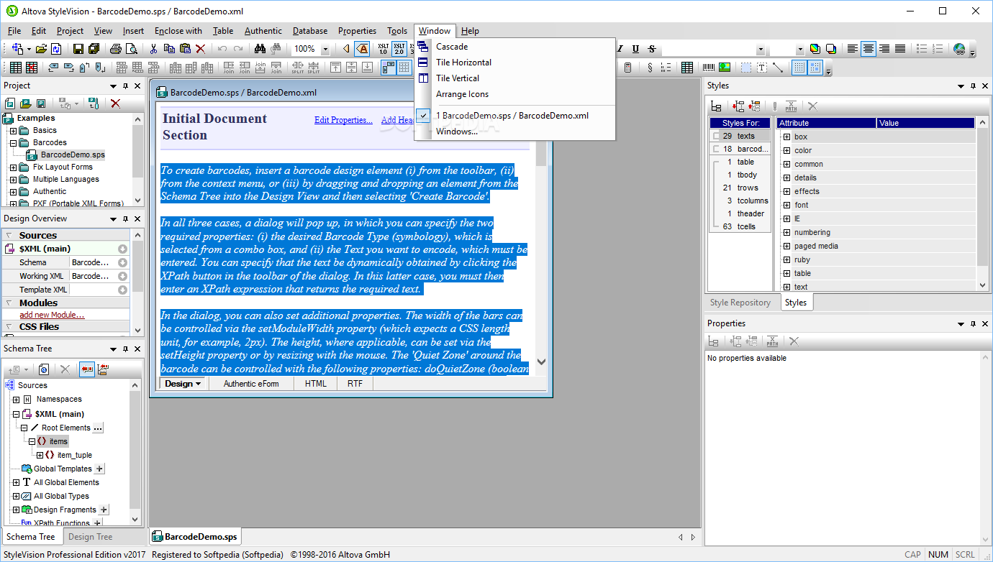The height and width of the screenshot is (562, 993).
Task: Insert a hyperlink with the globe icon
Action: (x=959, y=49)
